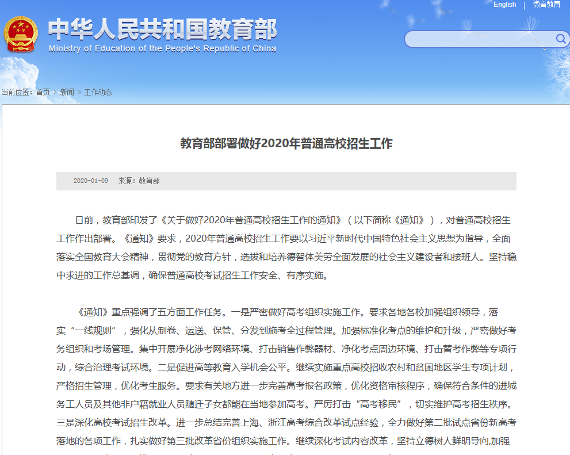Click the search magnifier icon
This screenshot has height=455, width=570.
point(561,39)
